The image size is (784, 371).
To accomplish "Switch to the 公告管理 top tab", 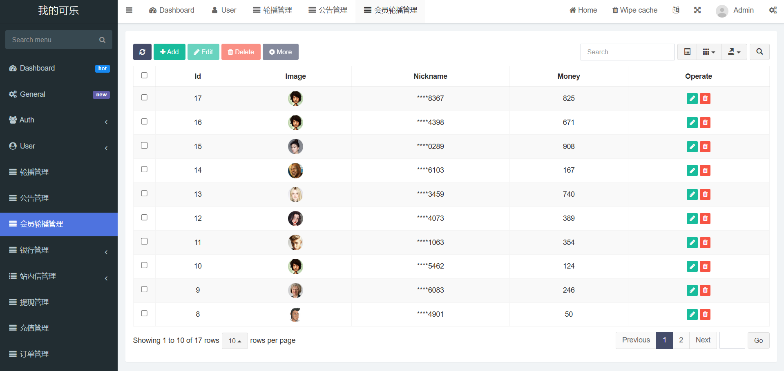I will [328, 10].
